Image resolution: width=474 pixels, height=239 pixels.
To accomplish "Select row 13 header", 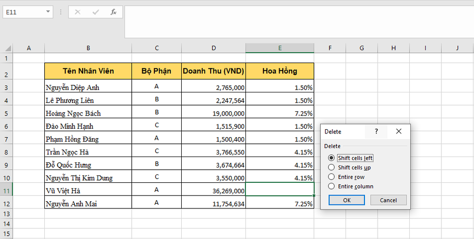I will pyautogui.click(x=6, y=214).
